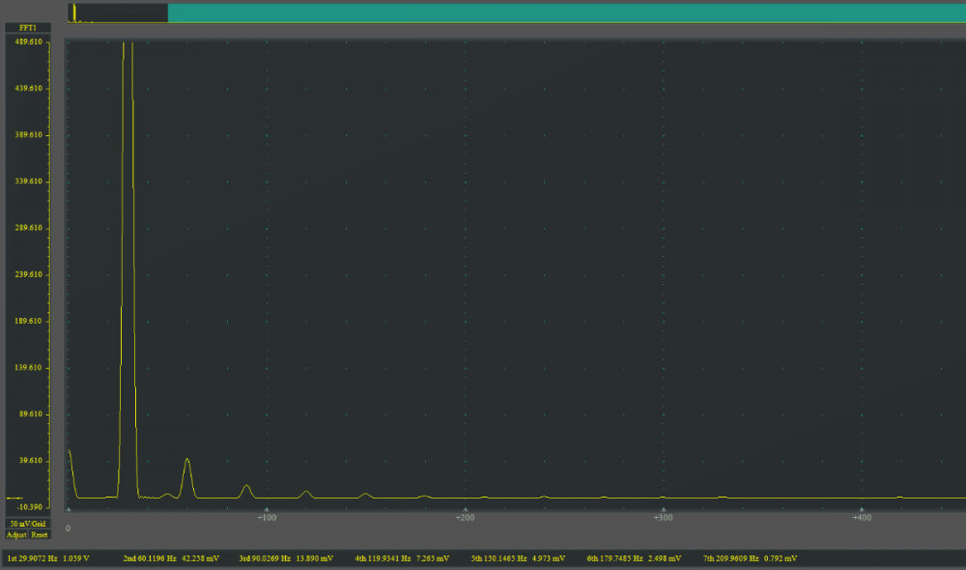Click the 489.610 top value on vertical scale

29,43
